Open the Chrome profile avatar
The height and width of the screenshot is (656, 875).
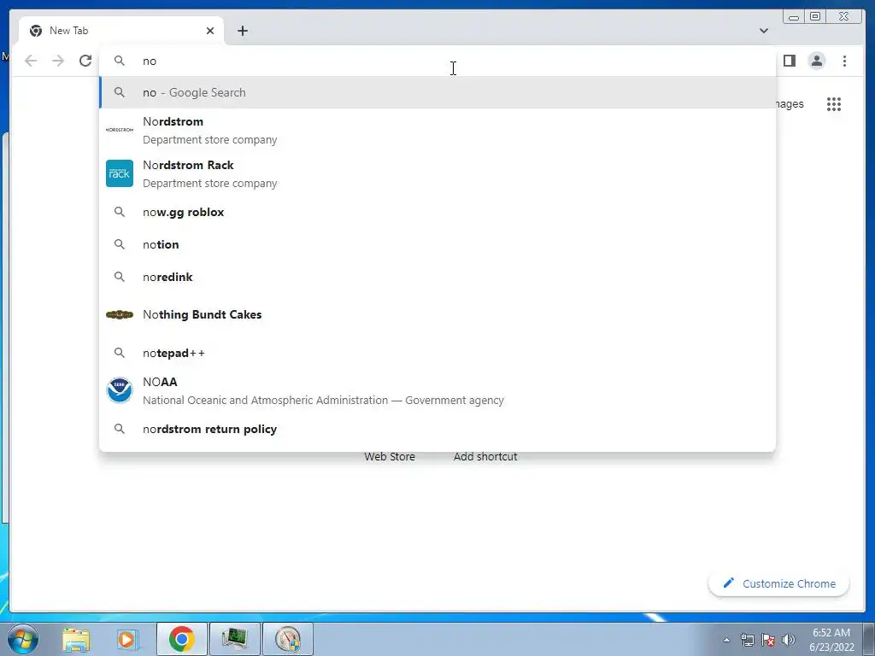(x=816, y=61)
